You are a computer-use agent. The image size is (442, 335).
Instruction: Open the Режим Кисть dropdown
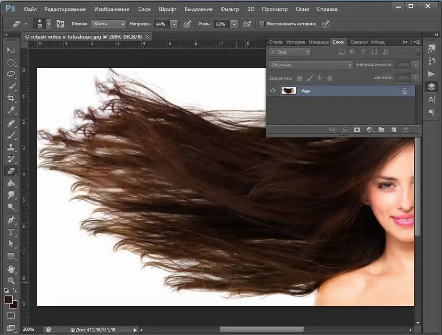tap(108, 24)
